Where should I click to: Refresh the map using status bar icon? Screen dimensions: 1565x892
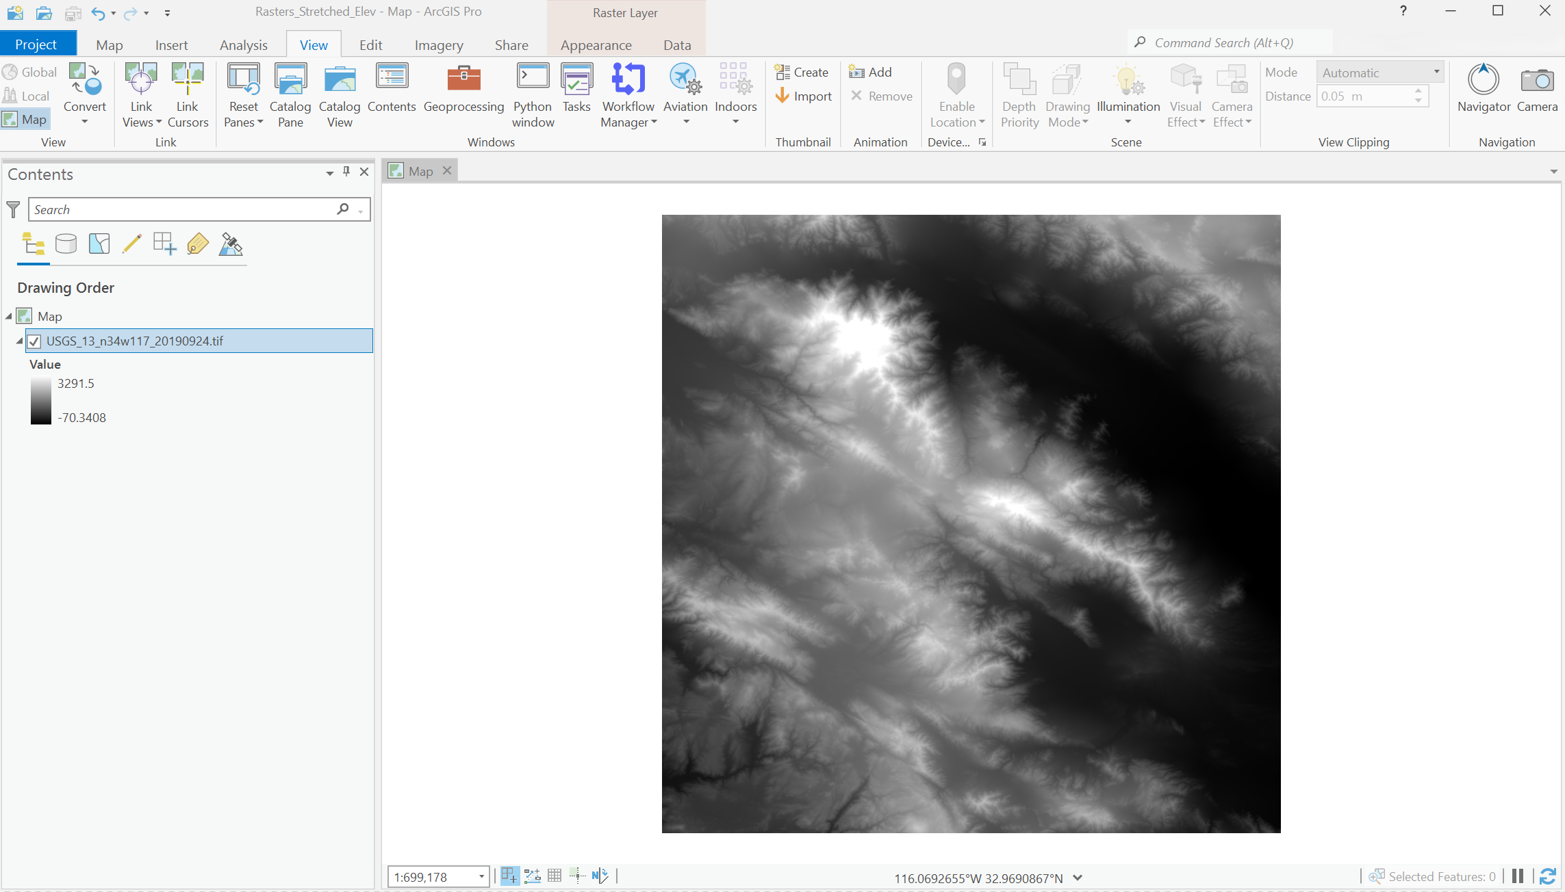(x=1547, y=876)
